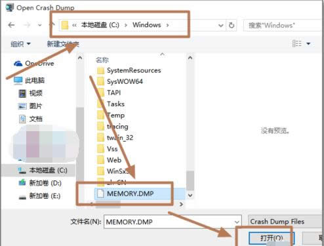Click the Windows breadcrumb in address bar
This screenshot has height=246, width=324.
pyautogui.click(x=147, y=25)
